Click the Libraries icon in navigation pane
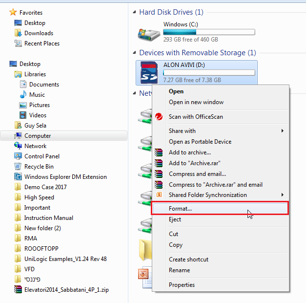 coord(18,74)
